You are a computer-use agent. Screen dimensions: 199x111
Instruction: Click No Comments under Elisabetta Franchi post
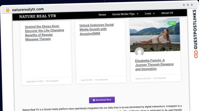click(160, 78)
